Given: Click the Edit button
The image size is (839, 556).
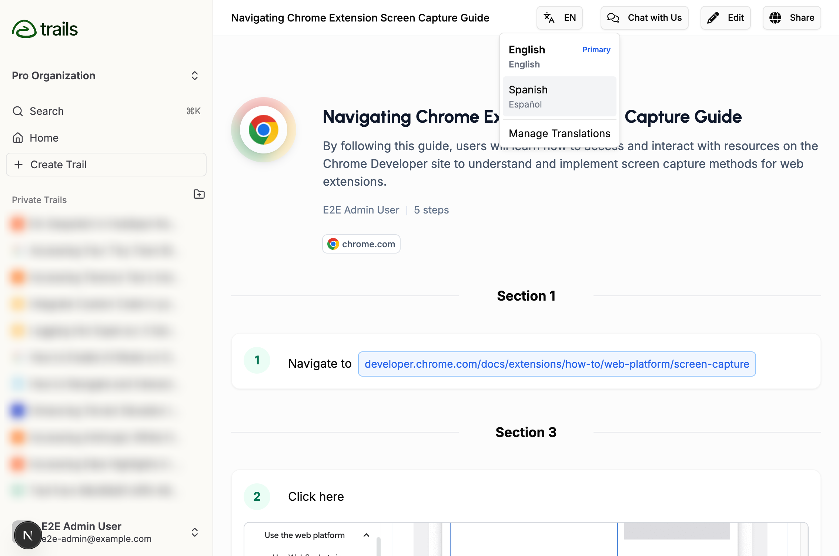Looking at the screenshot, I should click(x=725, y=18).
